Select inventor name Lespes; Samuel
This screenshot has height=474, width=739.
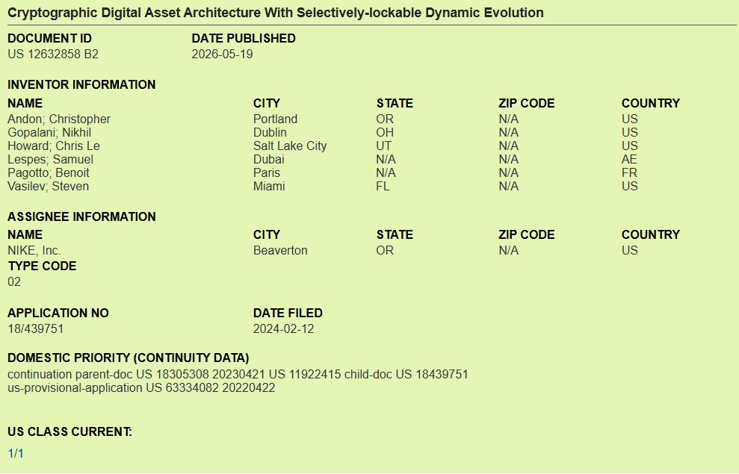(50, 160)
